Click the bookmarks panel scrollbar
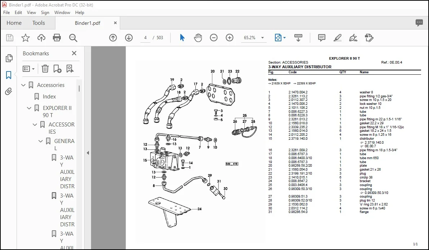This screenshot has width=429, height=250. (x=79, y=88)
